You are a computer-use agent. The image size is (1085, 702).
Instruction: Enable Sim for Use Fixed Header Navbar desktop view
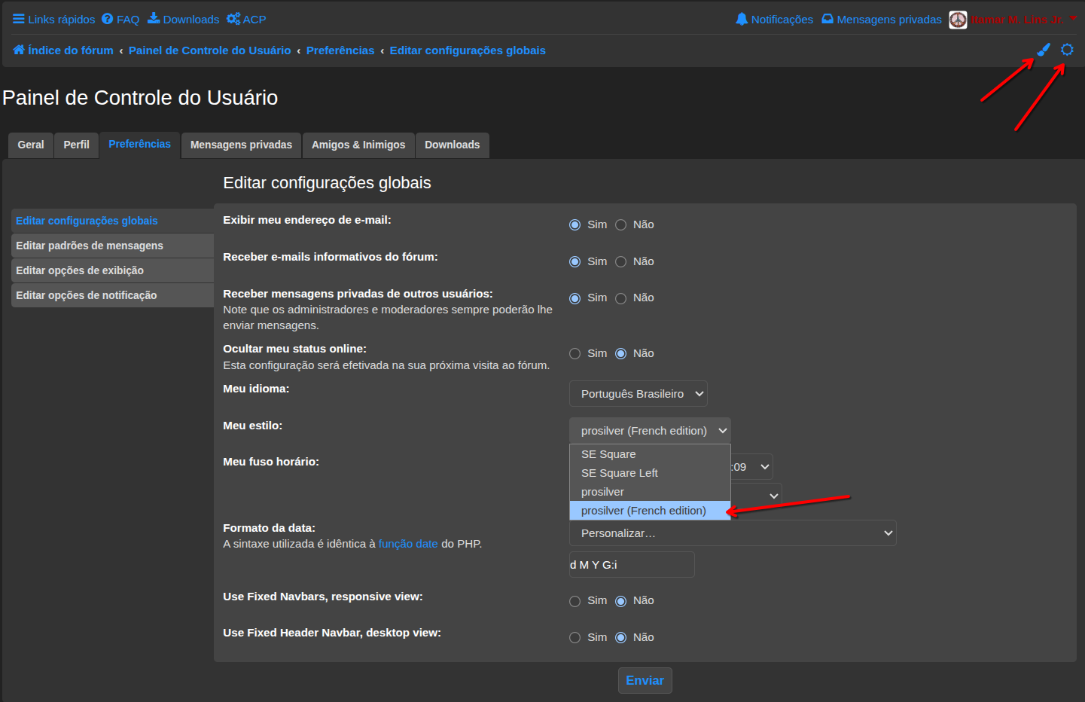(575, 638)
